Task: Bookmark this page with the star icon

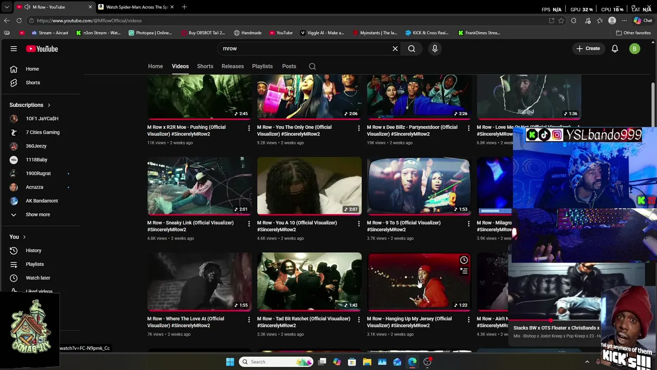Action: pyautogui.click(x=562, y=21)
